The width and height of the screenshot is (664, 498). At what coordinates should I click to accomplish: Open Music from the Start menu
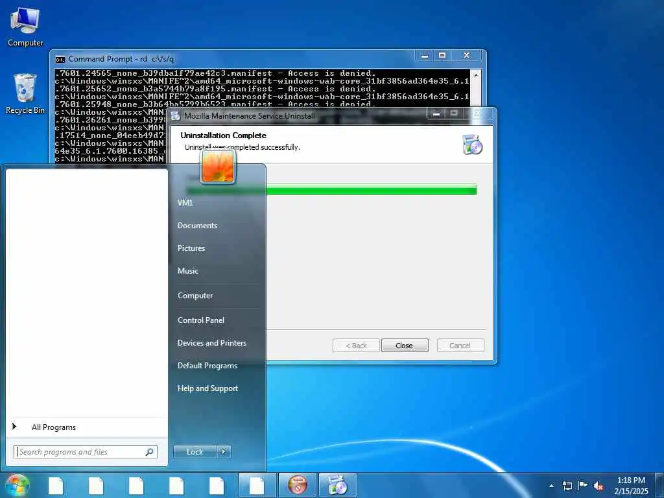tap(187, 271)
